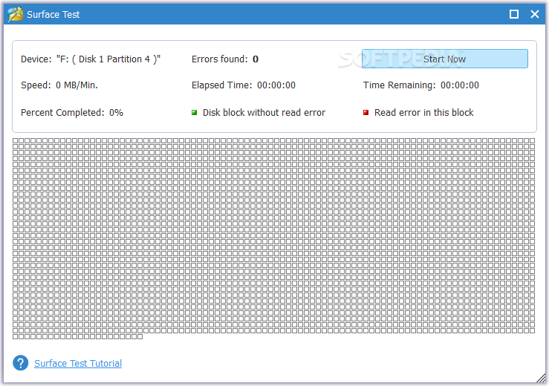This screenshot has height=386, width=549.
Task: Click the Time Remaining: 00:00:00 readout
Action: click(x=421, y=85)
